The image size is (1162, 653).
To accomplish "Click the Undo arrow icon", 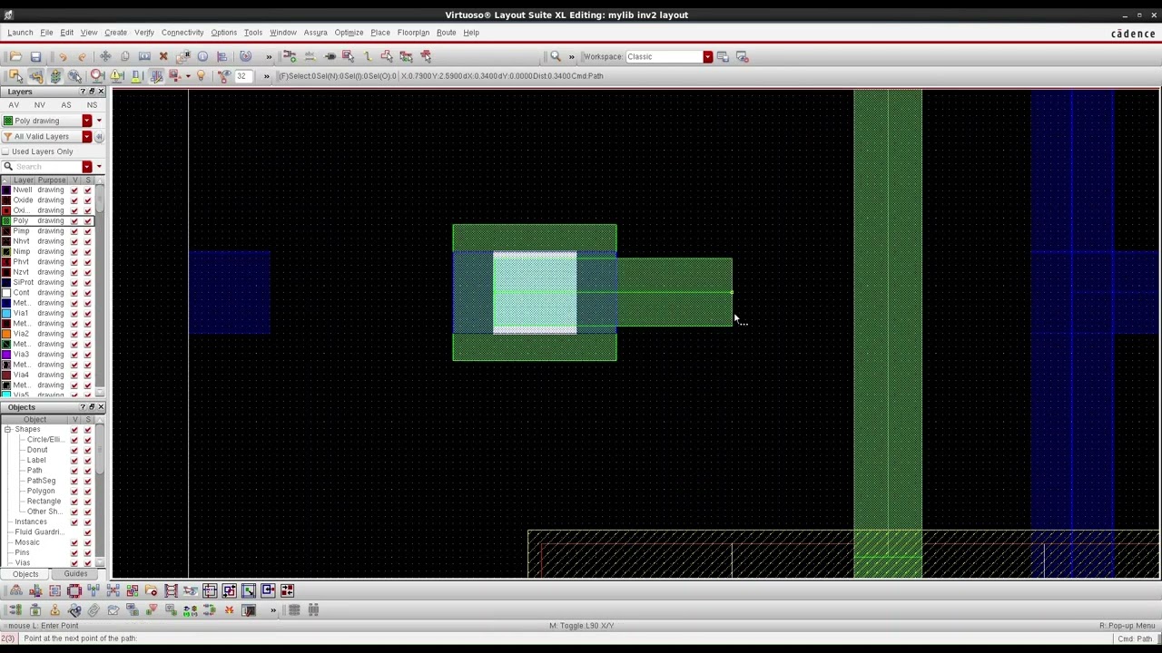I will click(x=63, y=56).
